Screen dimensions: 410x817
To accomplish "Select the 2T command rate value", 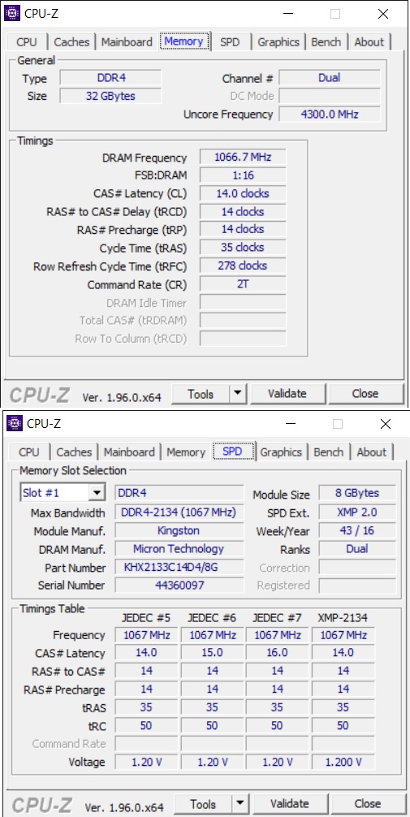I will [x=243, y=284].
